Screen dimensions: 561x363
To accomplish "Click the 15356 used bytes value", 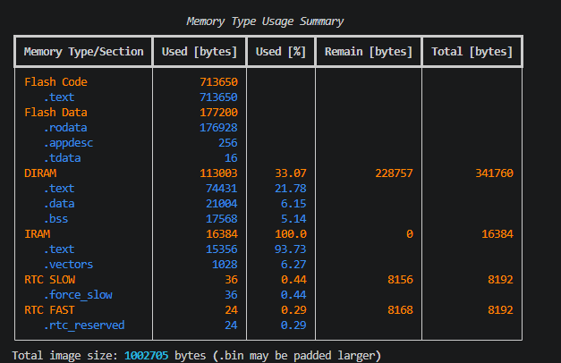I will click(x=222, y=249).
